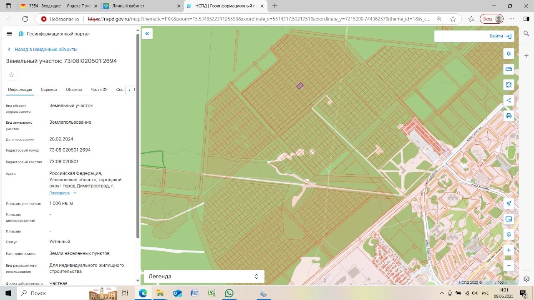
Task: Click the Учтенный status value
Action: 60,242
